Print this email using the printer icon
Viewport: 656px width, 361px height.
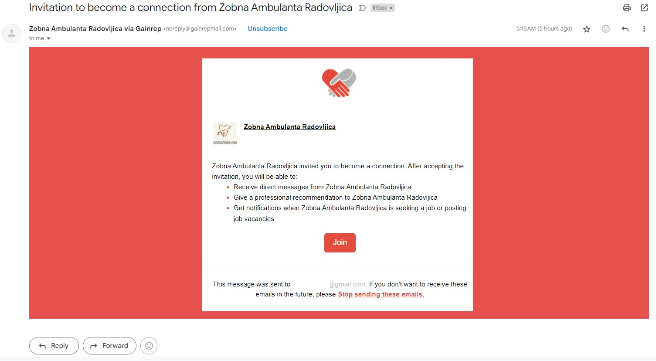point(627,8)
